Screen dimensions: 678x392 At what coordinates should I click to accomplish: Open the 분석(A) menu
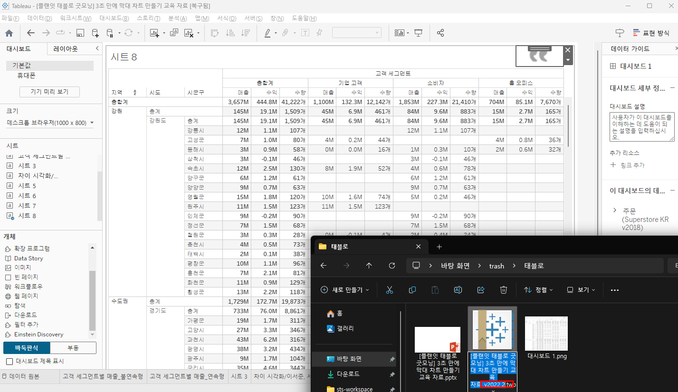(177, 18)
